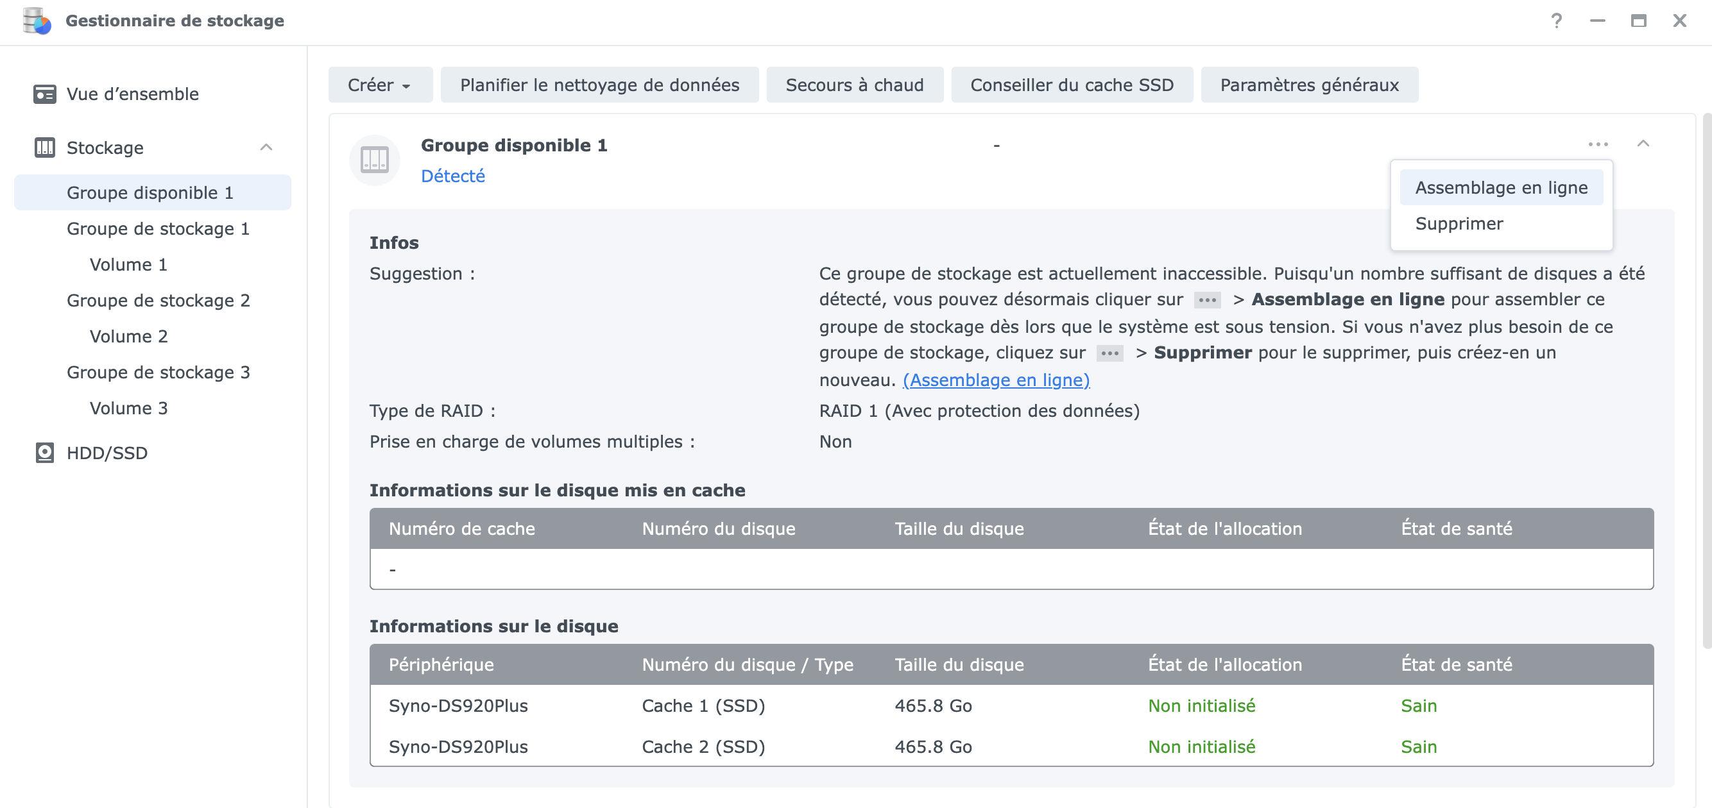Click Planifier le nettoyage de données
This screenshot has width=1712, height=808.
tap(599, 85)
